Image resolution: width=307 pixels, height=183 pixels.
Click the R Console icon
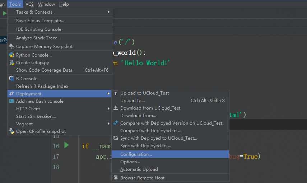[11, 78]
